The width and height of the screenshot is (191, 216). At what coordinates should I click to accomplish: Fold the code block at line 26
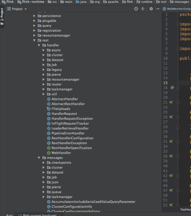pos(178,117)
